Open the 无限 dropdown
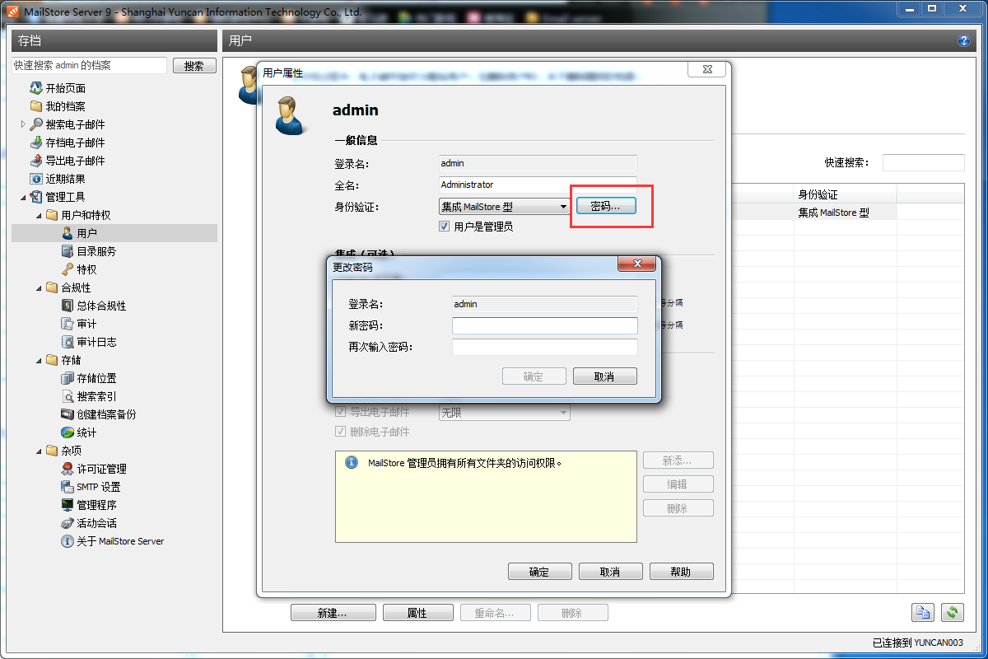Viewport: 988px width, 659px height. pos(504,413)
